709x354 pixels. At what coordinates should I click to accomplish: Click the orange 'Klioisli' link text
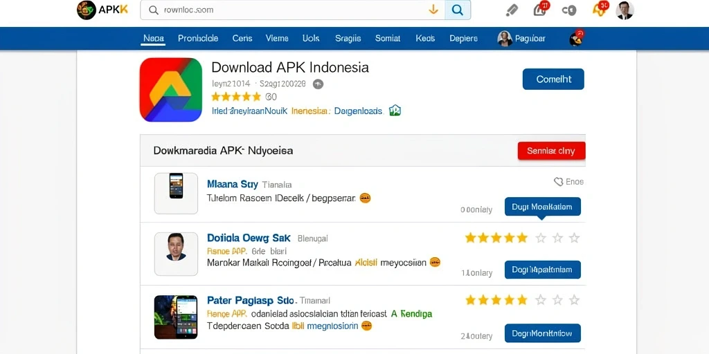point(366,262)
